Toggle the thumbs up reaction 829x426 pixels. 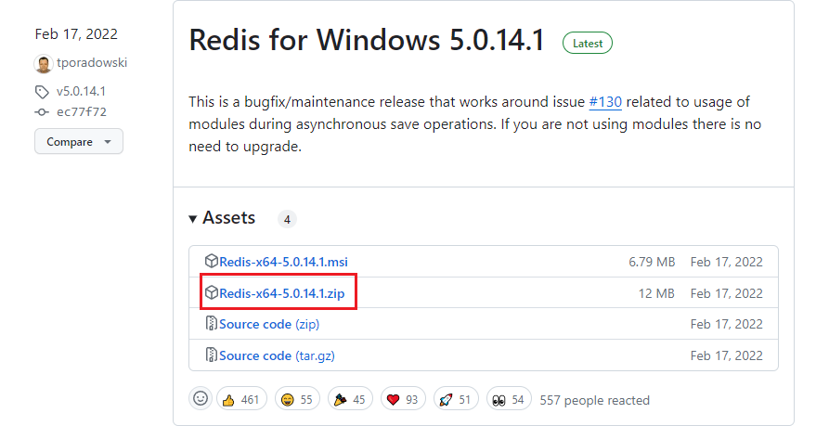point(241,400)
